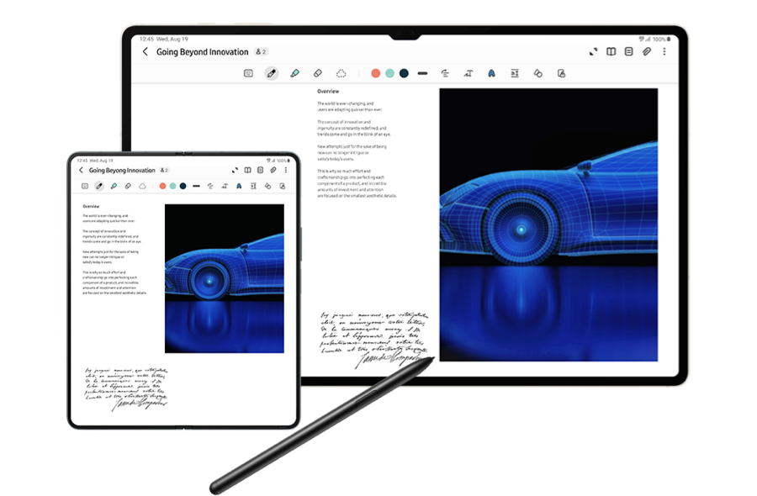Select the highlighter tool on the large tablet
This screenshot has height=496, width=757.
pos(295,74)
